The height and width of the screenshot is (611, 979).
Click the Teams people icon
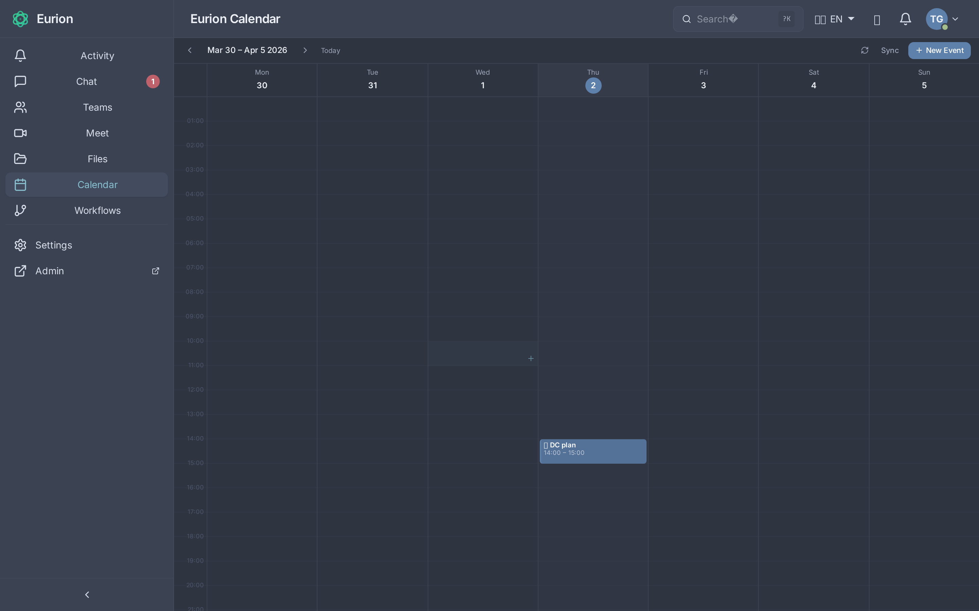pos(20,107)
